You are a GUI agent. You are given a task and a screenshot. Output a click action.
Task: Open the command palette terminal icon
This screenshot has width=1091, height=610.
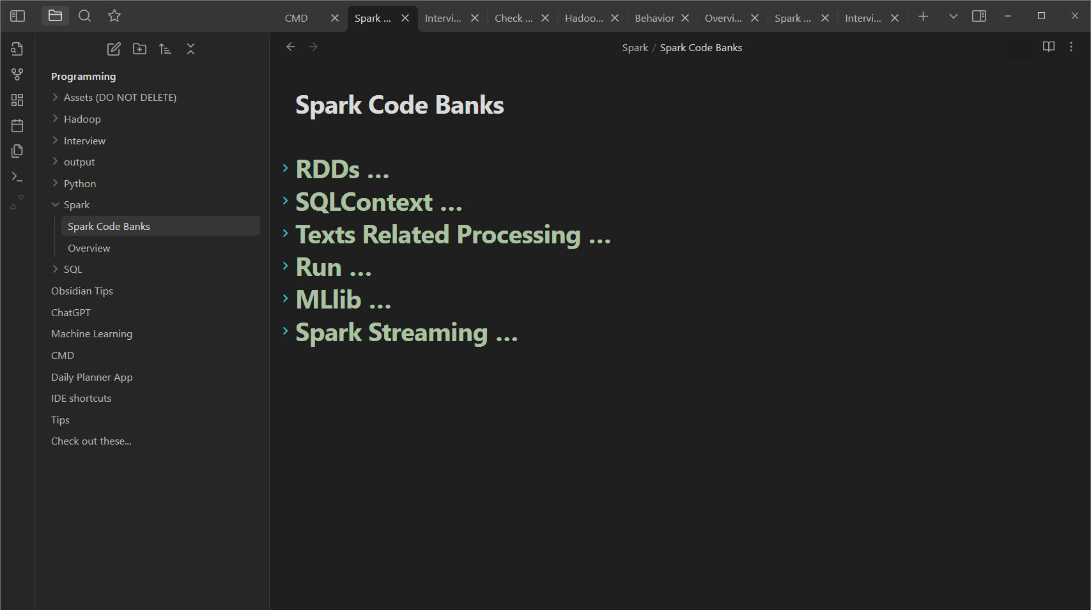17,177
